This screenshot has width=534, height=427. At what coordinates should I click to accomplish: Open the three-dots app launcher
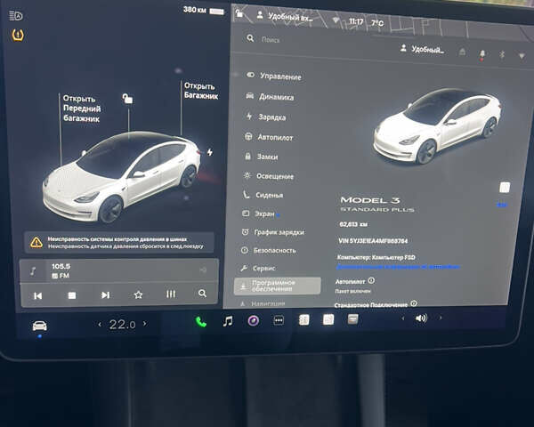click(279, 320)
